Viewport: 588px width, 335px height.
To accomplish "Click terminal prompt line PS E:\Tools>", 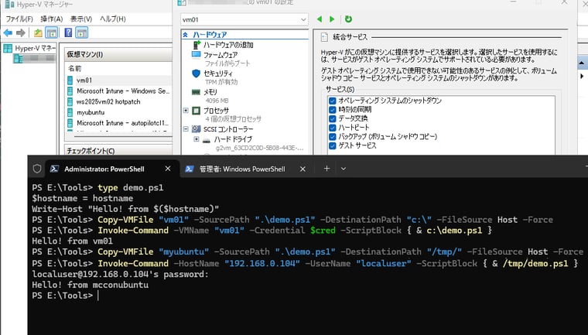I will pos(62,296).
